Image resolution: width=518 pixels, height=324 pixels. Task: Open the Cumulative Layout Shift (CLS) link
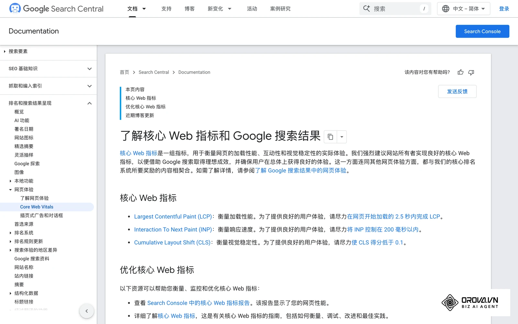pos(172,242)
